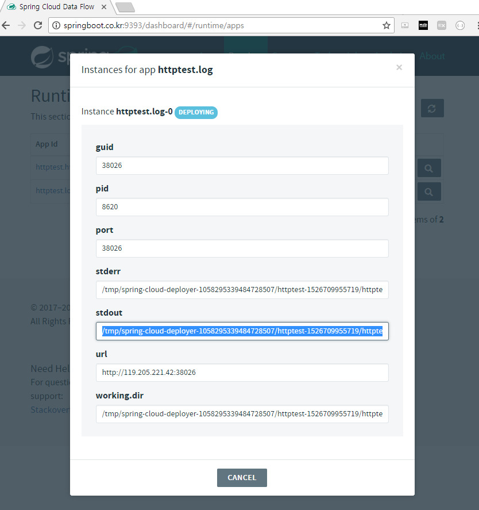
Task: Click the refresh runtime apps icon
Action: pos(432,108)
